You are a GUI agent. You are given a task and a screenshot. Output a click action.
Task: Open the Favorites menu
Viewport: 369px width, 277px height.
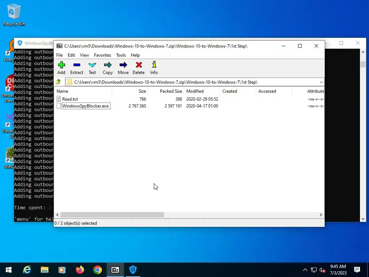[x=102, y=55]
